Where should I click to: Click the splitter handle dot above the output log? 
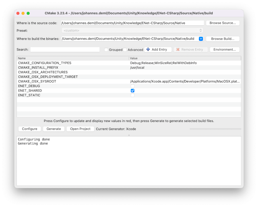[129, 135]
